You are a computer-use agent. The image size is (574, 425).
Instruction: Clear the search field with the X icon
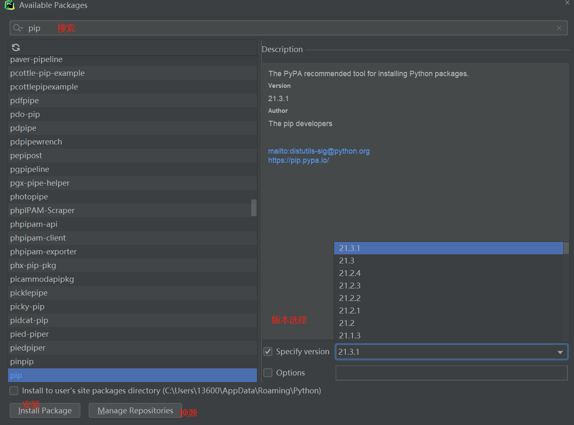coord(559,28)
